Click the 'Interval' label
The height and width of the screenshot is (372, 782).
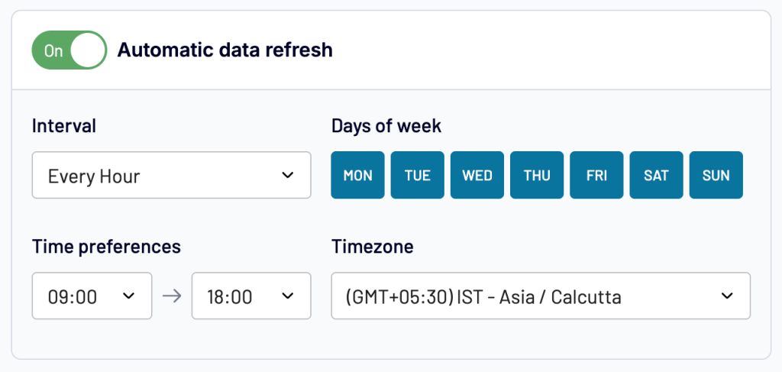(x=64, y=126)
